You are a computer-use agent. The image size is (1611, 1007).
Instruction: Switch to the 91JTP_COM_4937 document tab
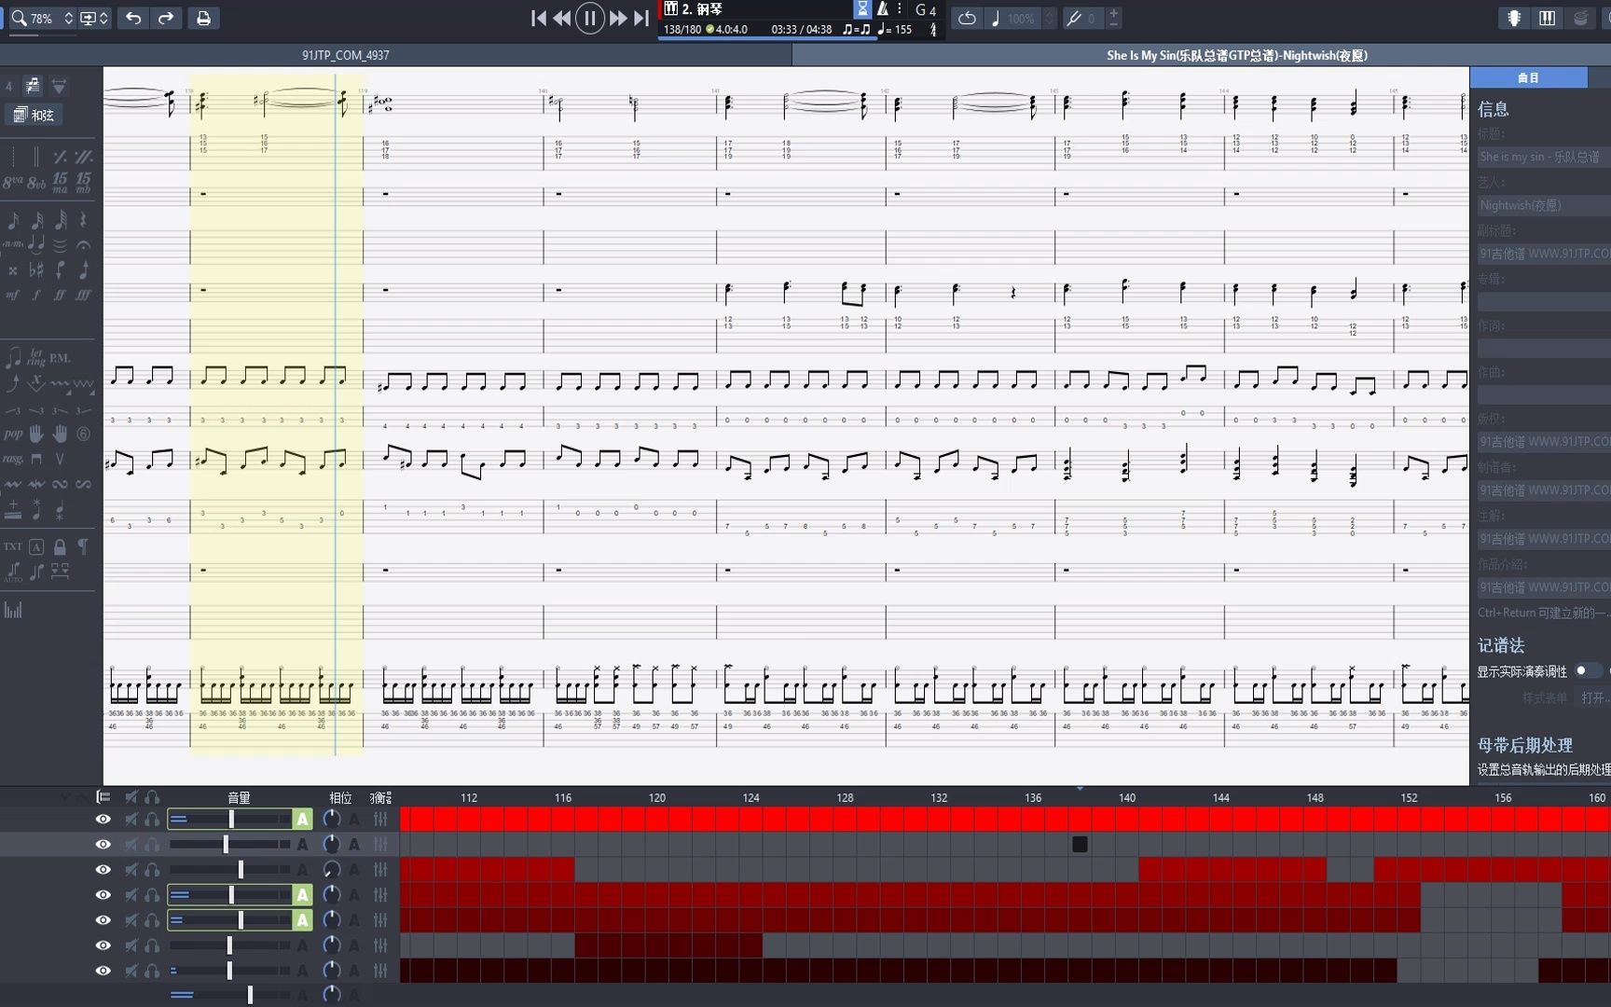point(346,55)
